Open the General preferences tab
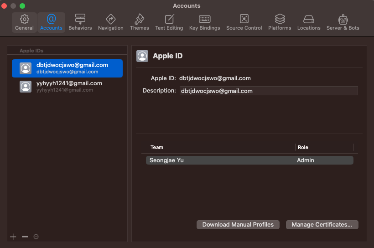 click(24, 22)
